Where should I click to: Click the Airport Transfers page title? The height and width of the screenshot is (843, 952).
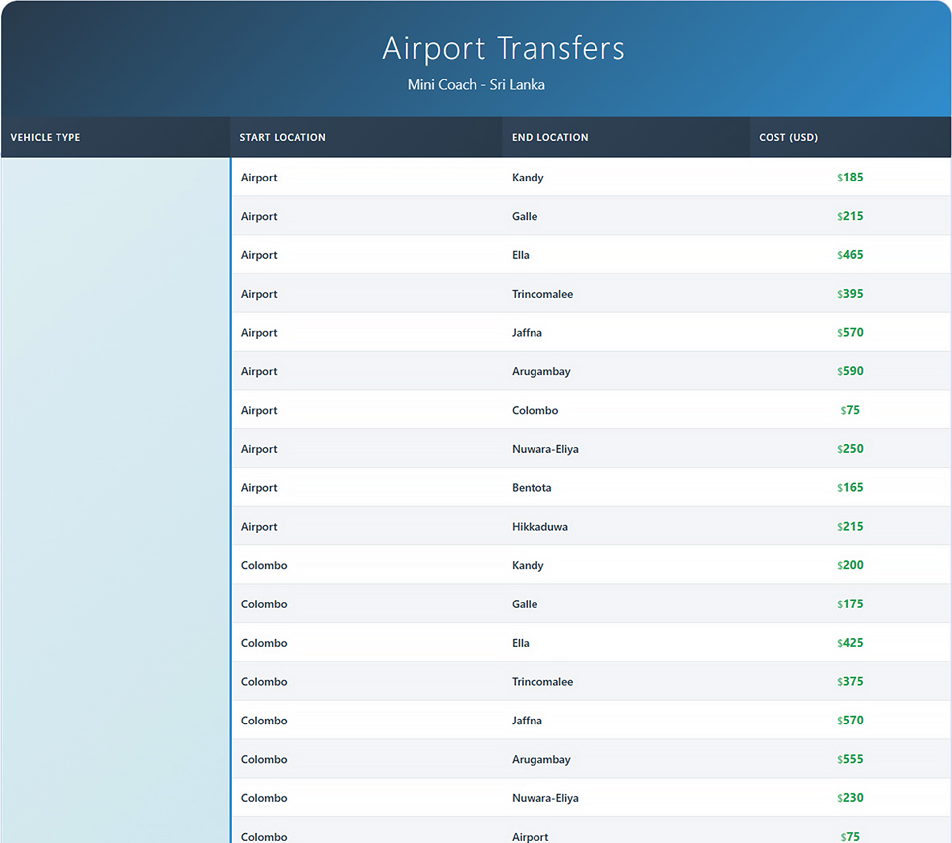[503, 48]
